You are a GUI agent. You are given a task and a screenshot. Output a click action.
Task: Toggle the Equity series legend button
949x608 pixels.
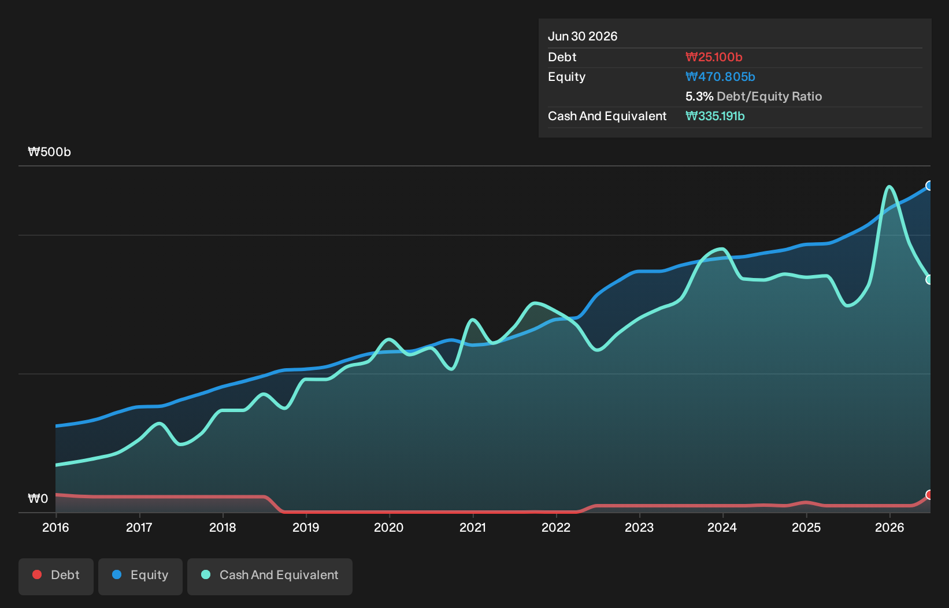[x=140, y=576]
